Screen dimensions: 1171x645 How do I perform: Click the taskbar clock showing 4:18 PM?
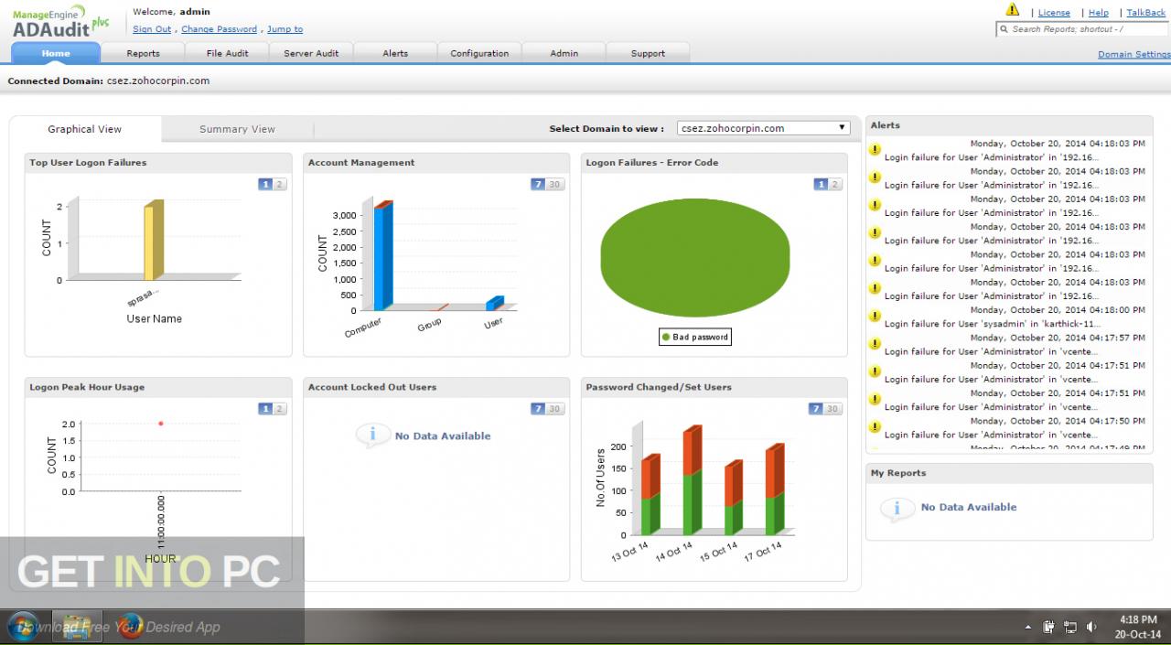(1137, 627)
